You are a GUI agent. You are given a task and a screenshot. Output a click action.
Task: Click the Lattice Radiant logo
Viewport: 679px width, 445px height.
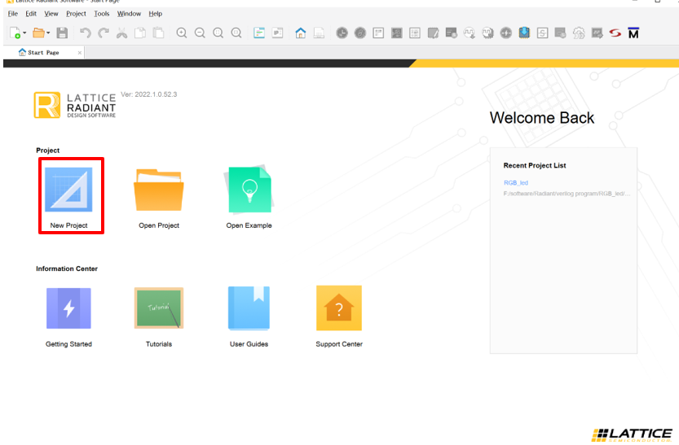pos(75,105)
